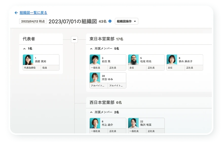Click the blue info icon beside 43名

[110, 21]
